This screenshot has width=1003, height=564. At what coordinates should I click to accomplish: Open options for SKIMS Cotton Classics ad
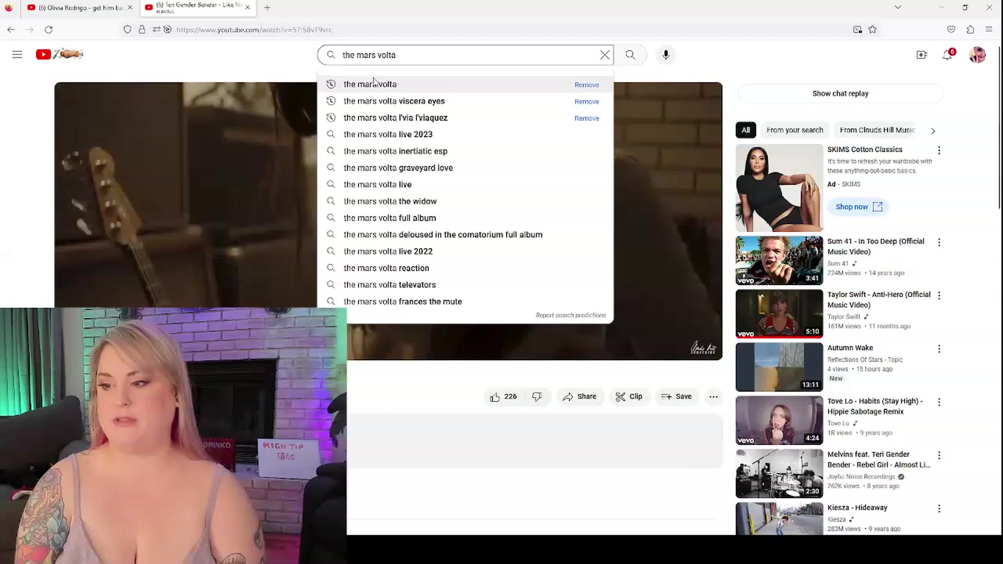pyautogui.click(x=939, y=150)
